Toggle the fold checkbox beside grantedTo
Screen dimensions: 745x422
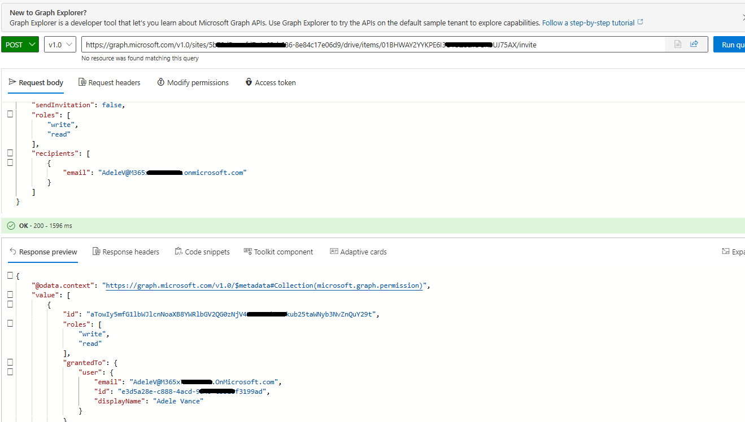pyautogui.click(x=10, y=362)
